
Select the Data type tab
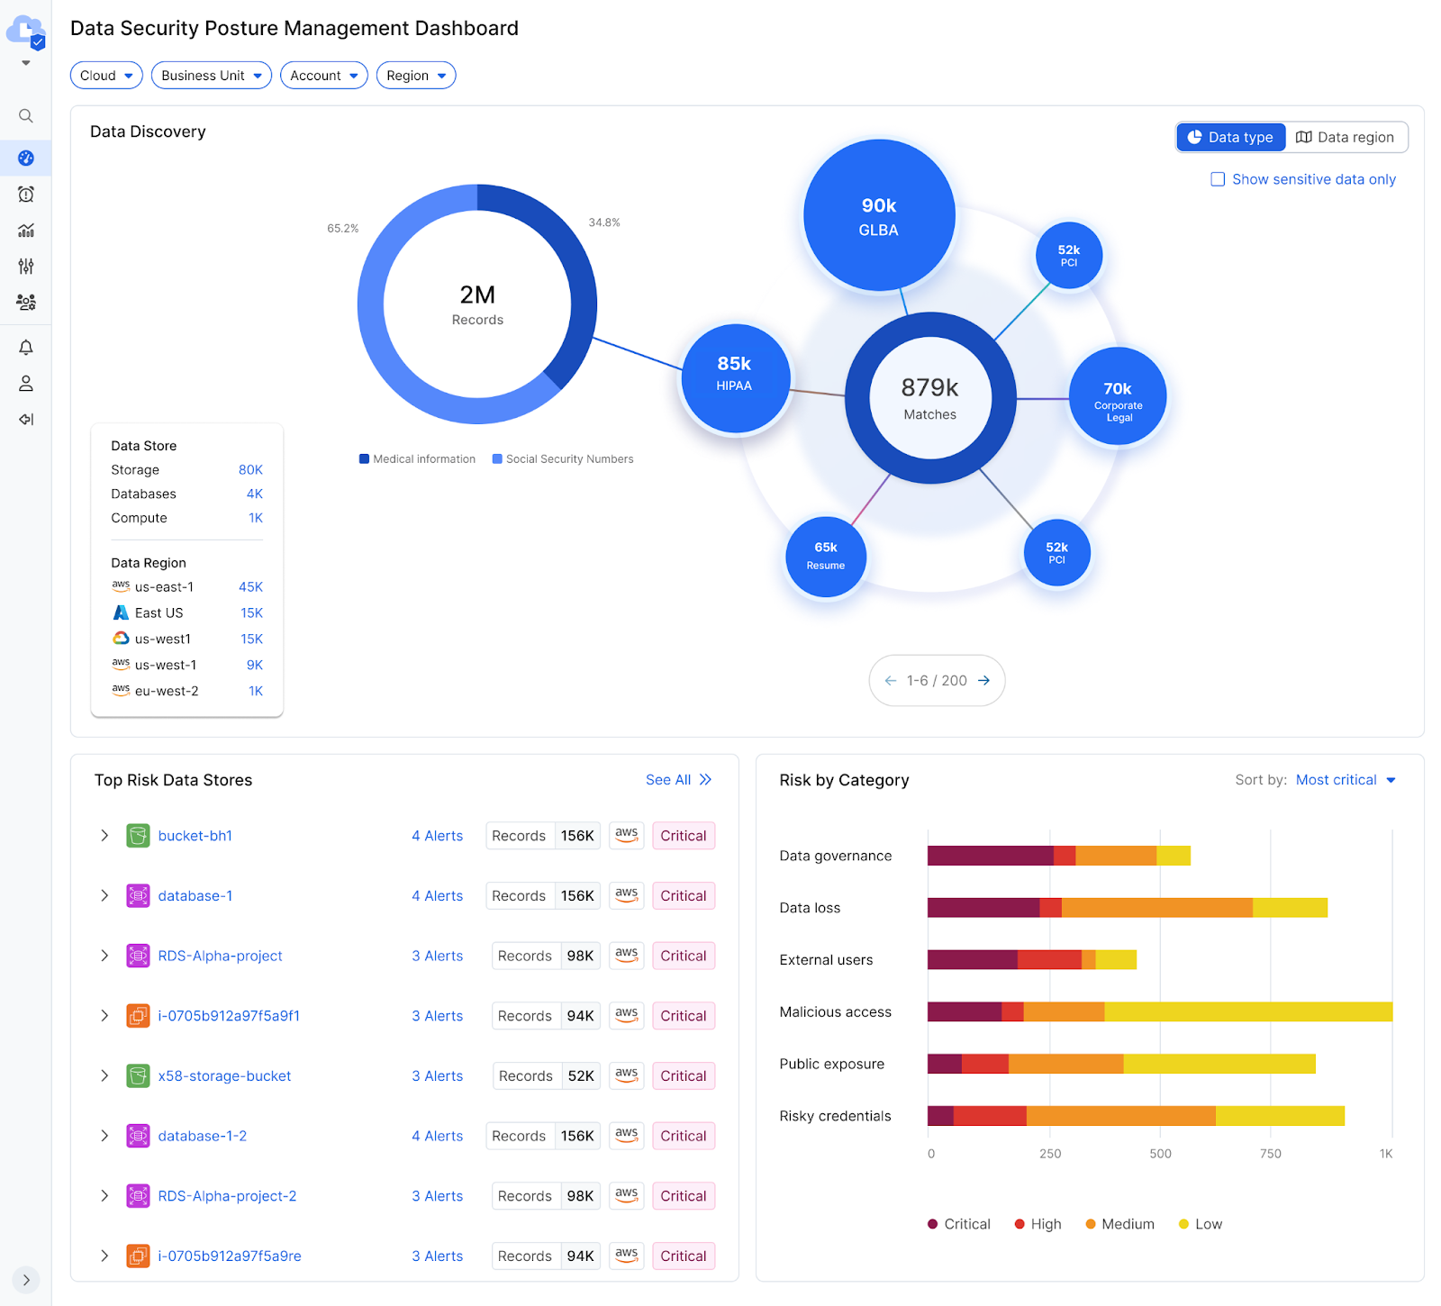(x=1230, y=137)
